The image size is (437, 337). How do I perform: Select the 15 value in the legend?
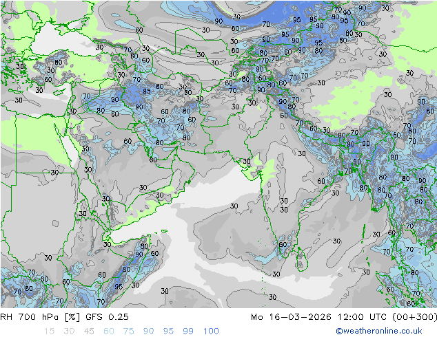tap(49, 331)
